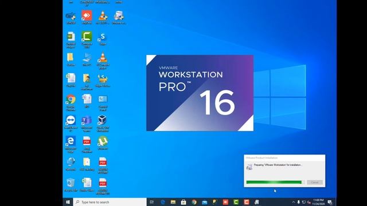Open File Explorer from the taskbar
The height and width of the screenshot is (206, 367).
click(x=173, y=202)
